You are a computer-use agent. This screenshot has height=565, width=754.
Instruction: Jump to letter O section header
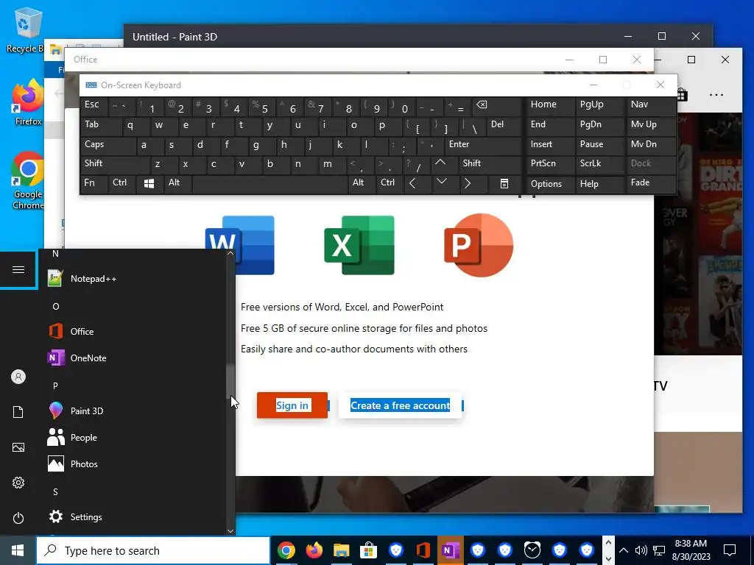[x=56, y=306]
